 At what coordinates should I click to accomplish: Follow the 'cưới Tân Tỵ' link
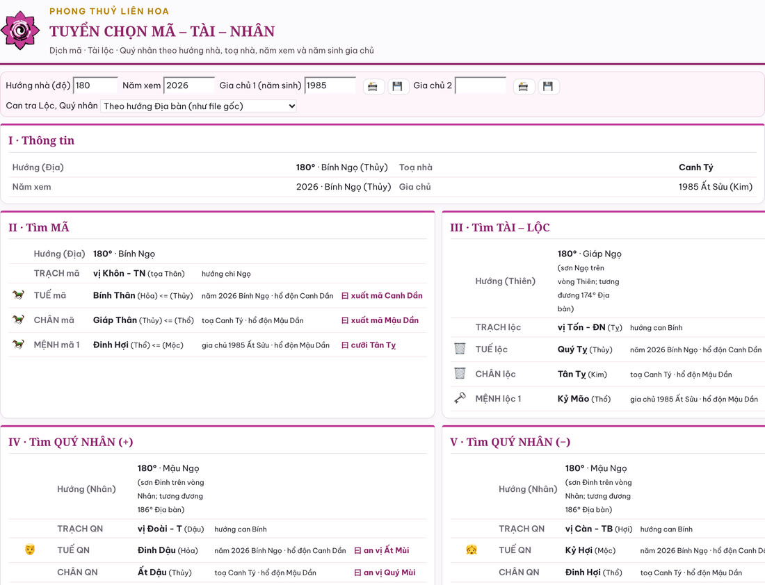[x=369, y=345]
